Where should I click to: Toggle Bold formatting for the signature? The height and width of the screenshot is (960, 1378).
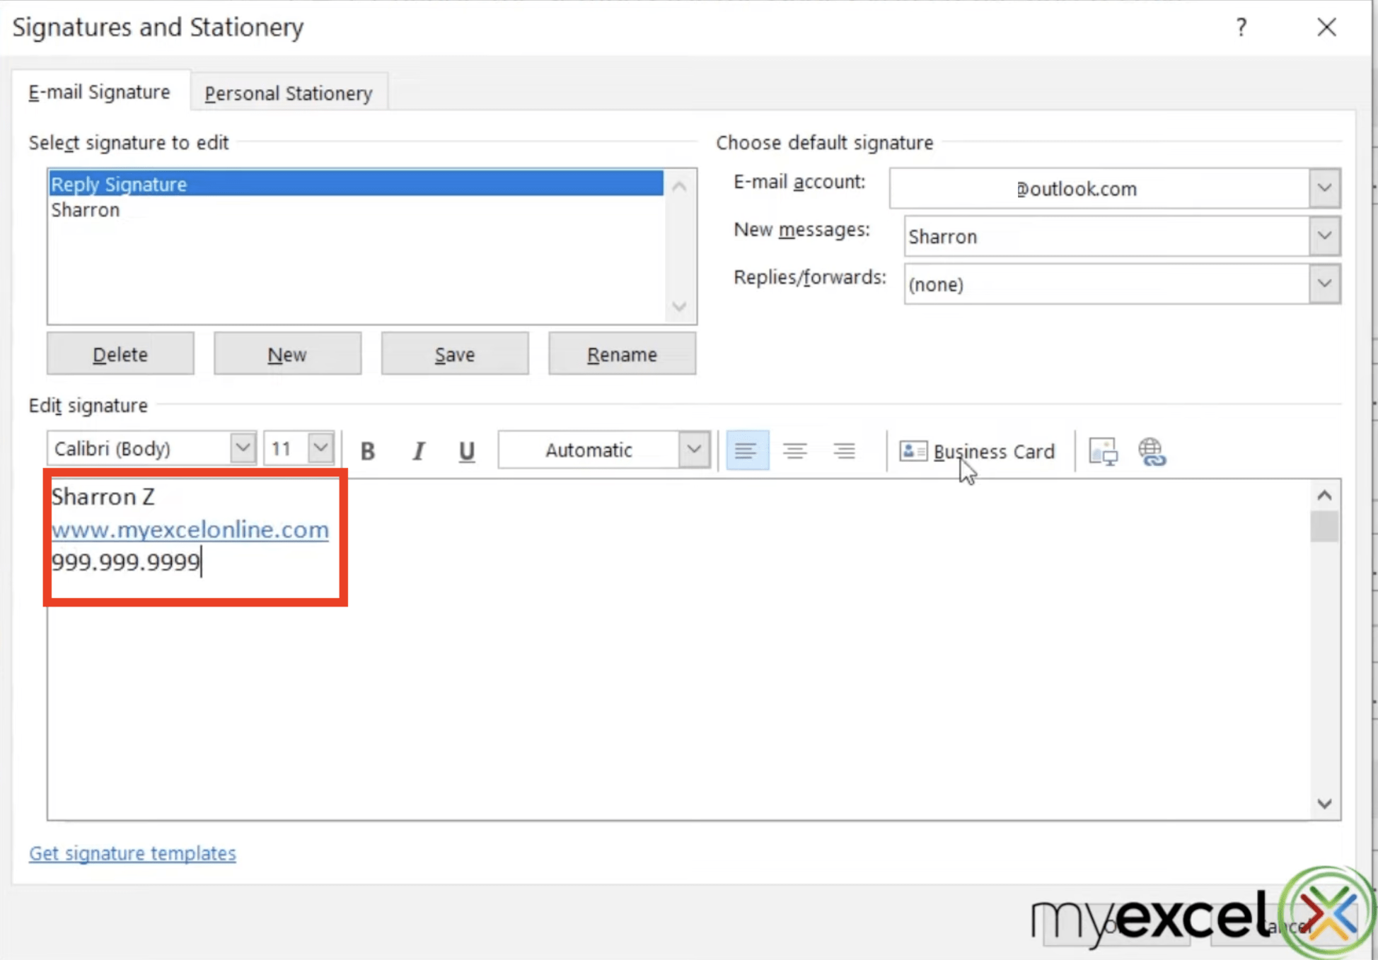[x=368, y=450]
